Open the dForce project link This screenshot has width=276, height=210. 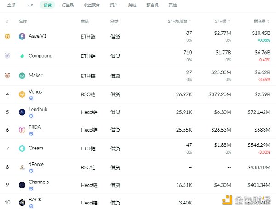(x=36, y=164)
